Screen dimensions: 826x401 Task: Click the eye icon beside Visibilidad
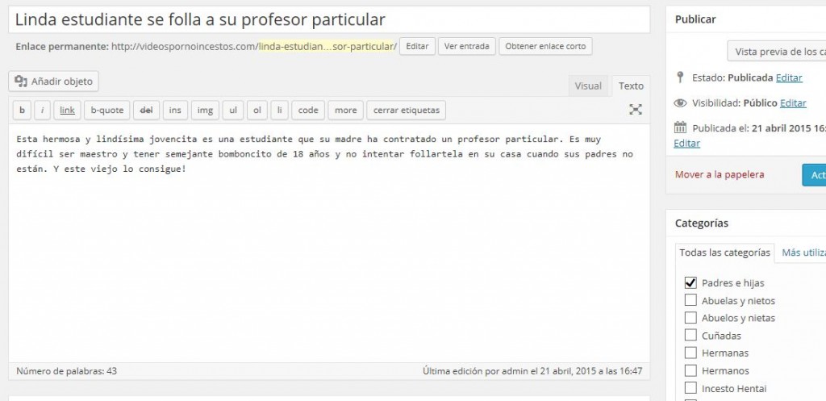[680, 102]
